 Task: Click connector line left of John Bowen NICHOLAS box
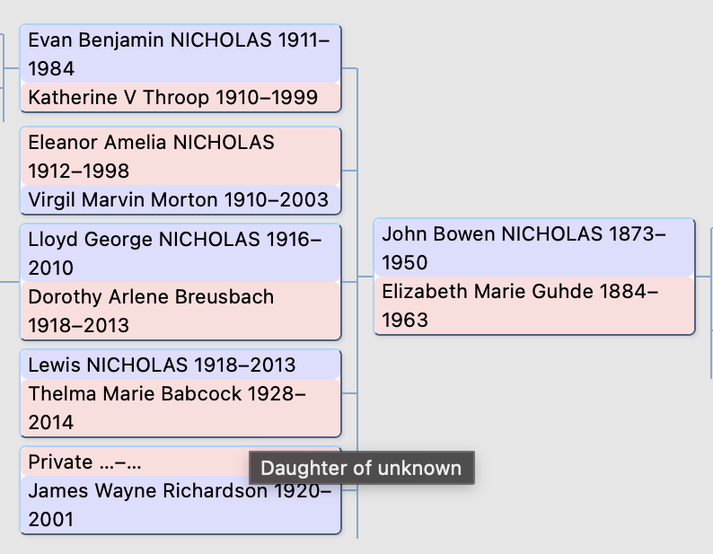pos(365,277)
